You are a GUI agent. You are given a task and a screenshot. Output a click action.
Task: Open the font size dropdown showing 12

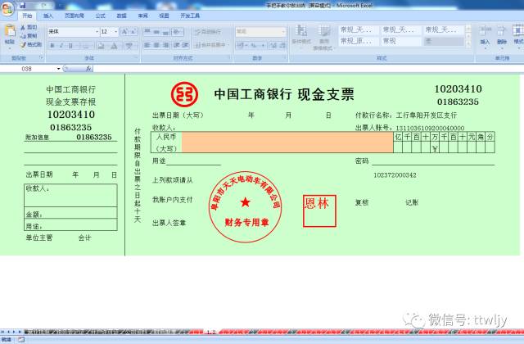pos(116,32)
